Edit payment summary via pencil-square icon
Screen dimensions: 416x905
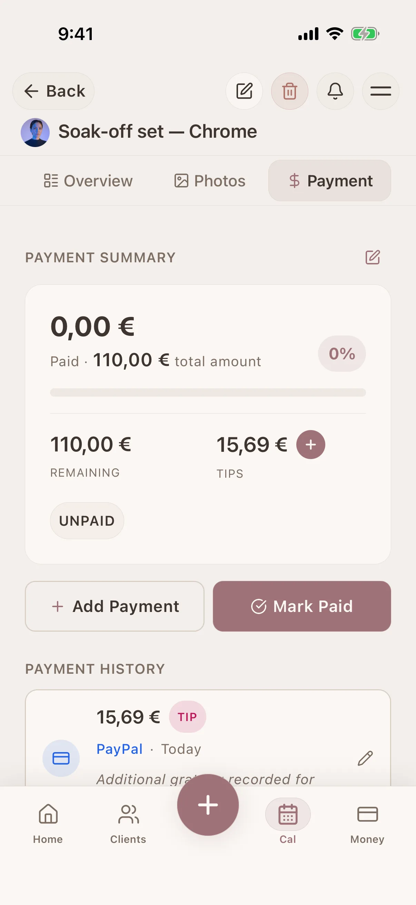click(373, 257)
